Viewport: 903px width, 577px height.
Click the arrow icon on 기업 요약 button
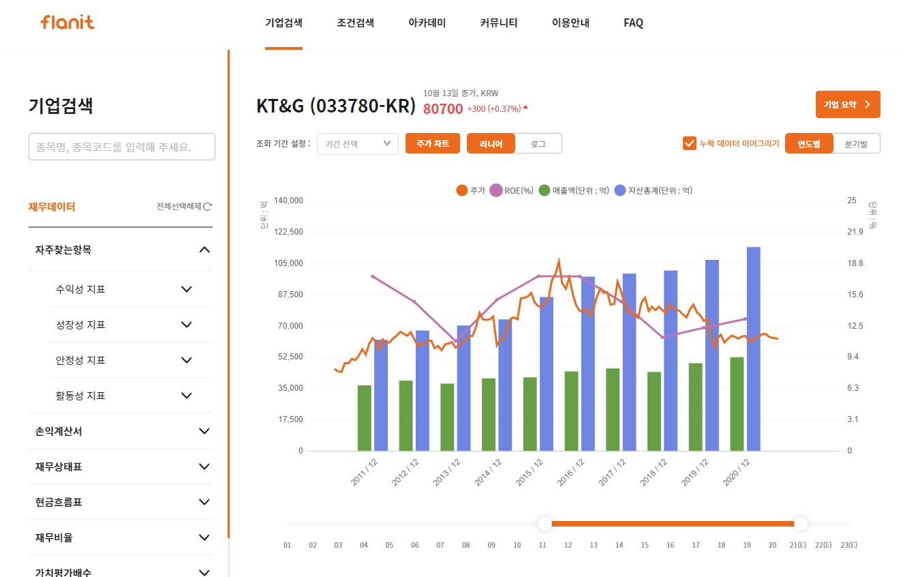(867, 104)
